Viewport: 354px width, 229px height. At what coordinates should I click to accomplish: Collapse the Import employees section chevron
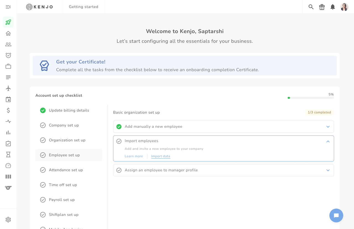coord(328,142)
